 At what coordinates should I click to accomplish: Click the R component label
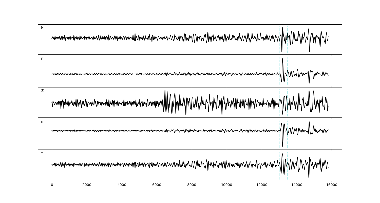point(42,122)
